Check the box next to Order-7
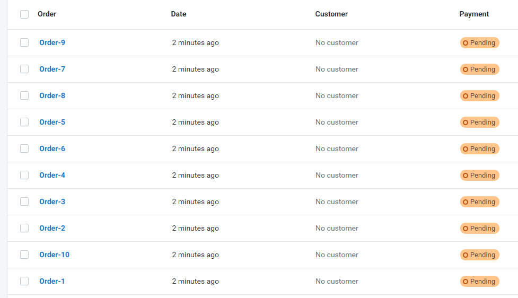The height and width of the screenshot is (298, 518). [x=24, y=69]
